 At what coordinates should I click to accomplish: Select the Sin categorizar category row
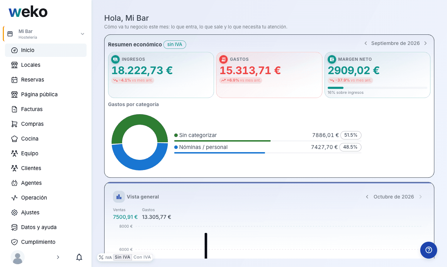(268, 136)
